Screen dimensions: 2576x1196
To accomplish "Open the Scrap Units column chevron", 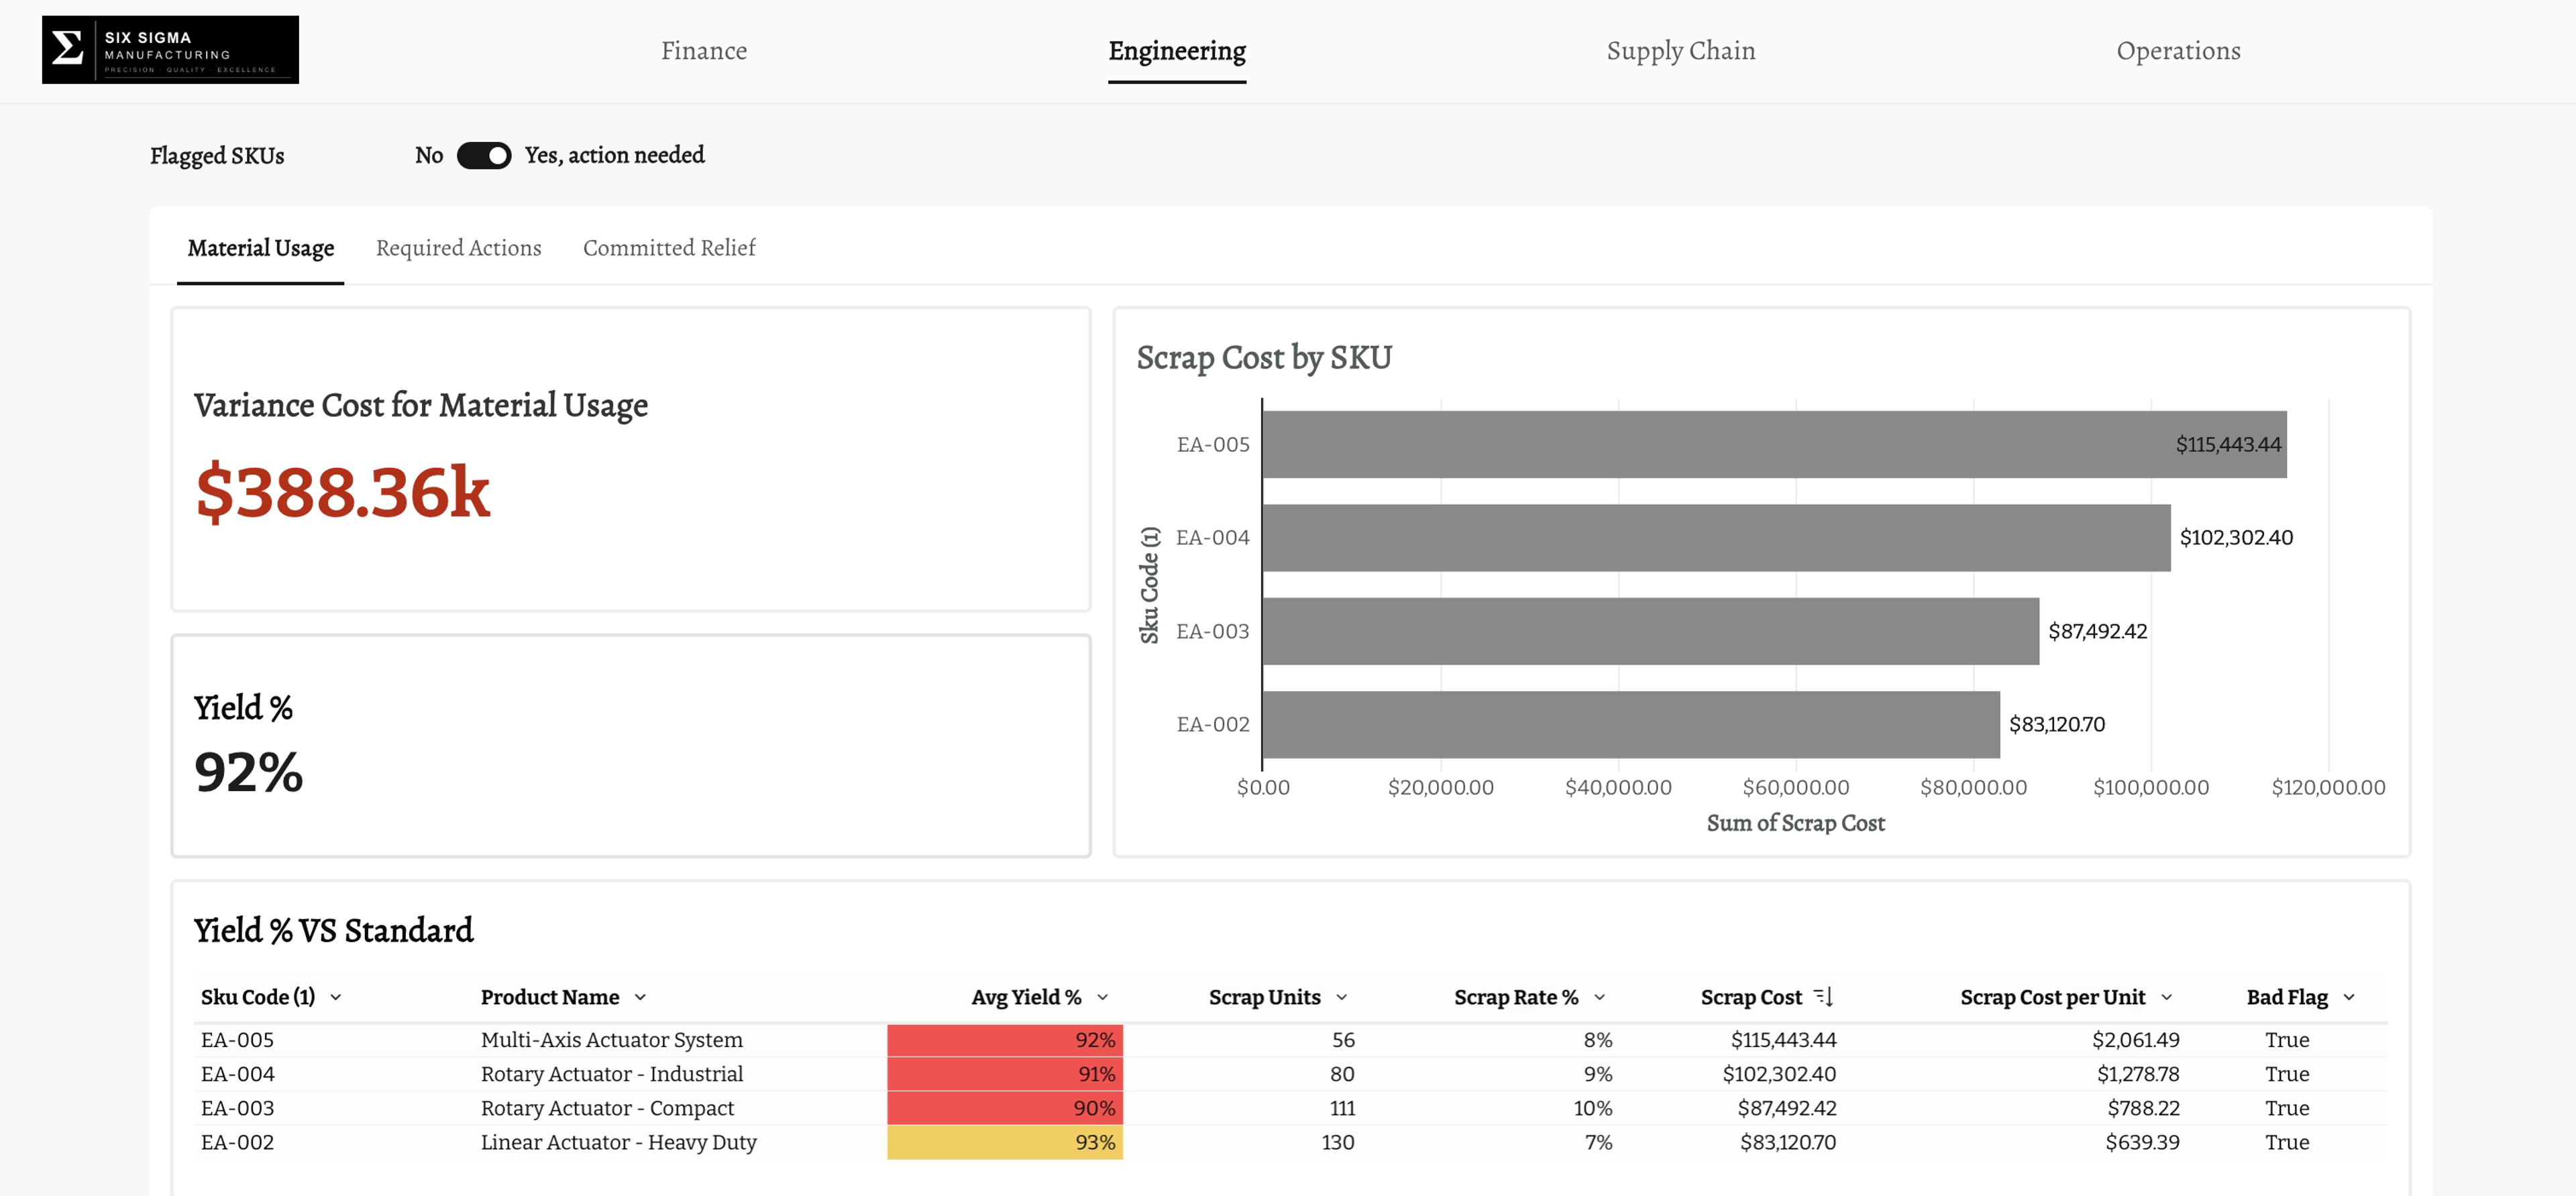I will pyautogui.click(x=1342, y=997).
